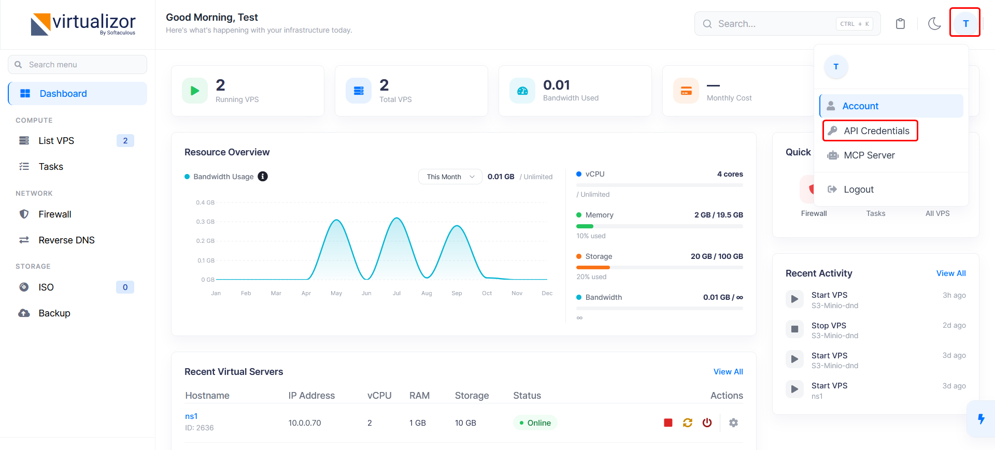Viewport: 995px width, 450px height.
Task: Open Backup in the sidebar
Action: pos(78,313)
